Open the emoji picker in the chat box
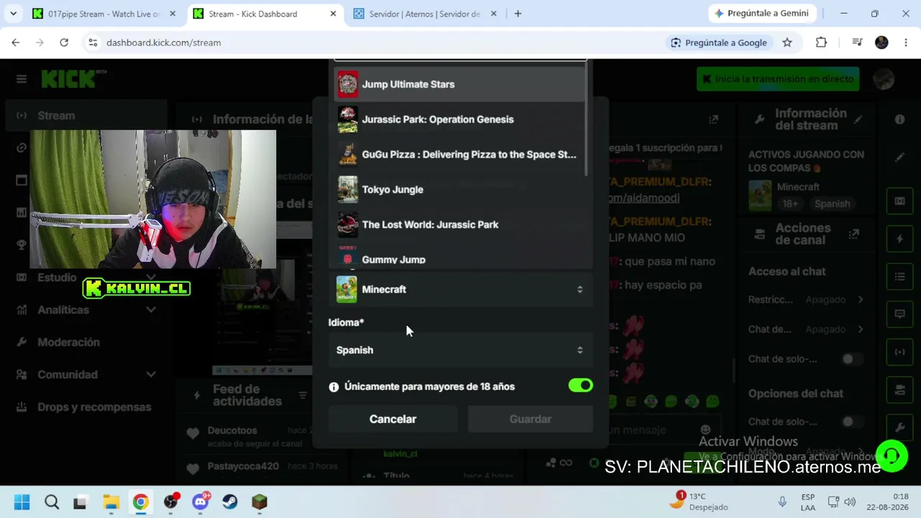 coord(705,430)
